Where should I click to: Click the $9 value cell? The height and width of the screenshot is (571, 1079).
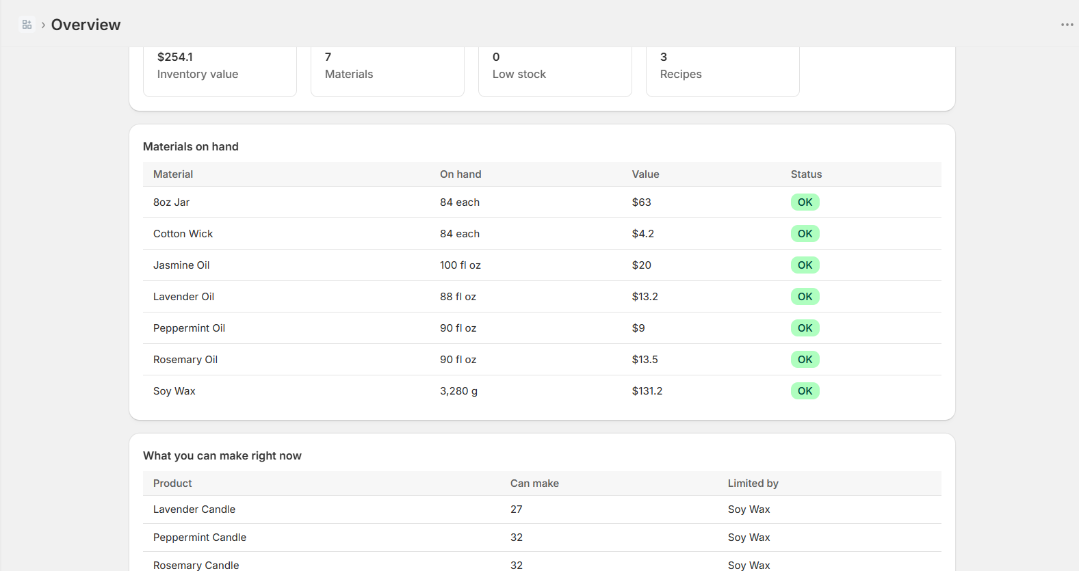[638, 328]
